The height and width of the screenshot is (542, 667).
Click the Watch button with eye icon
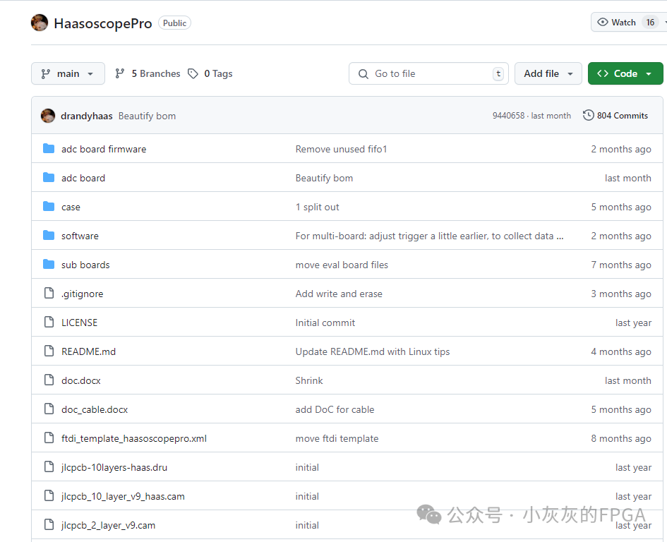616,23
